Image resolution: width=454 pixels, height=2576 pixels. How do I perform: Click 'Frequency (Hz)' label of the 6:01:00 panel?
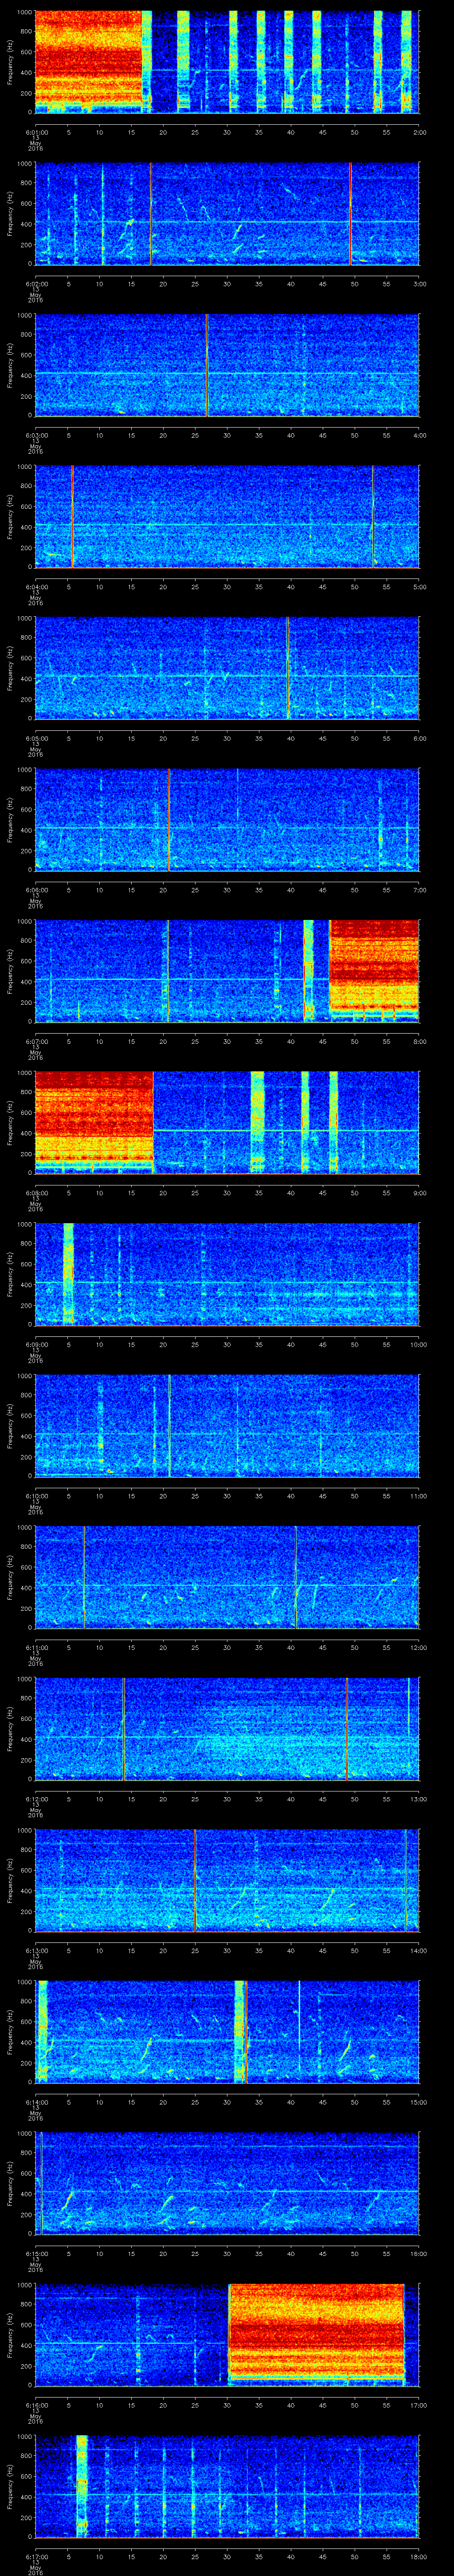click(10, 62)
